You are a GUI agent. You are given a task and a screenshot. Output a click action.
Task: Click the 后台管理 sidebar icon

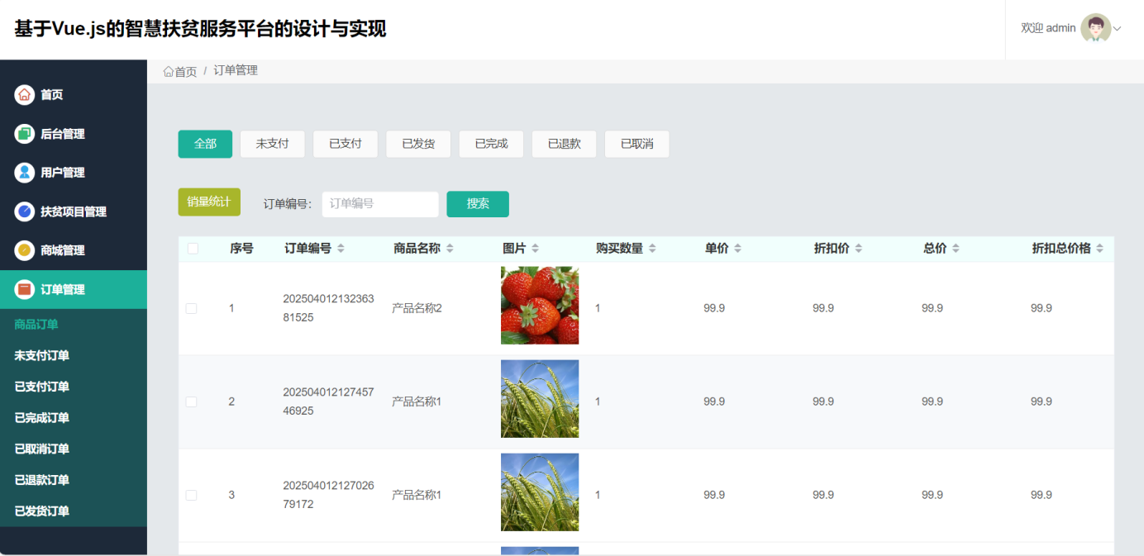pos(25,133)
